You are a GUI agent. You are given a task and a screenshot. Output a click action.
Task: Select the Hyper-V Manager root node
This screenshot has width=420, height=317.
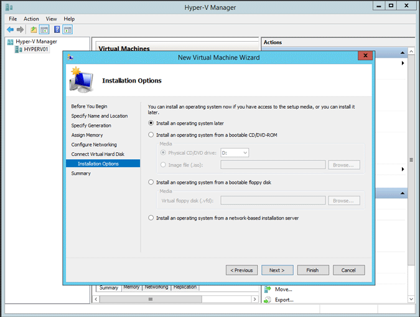[x=35, y=42]
